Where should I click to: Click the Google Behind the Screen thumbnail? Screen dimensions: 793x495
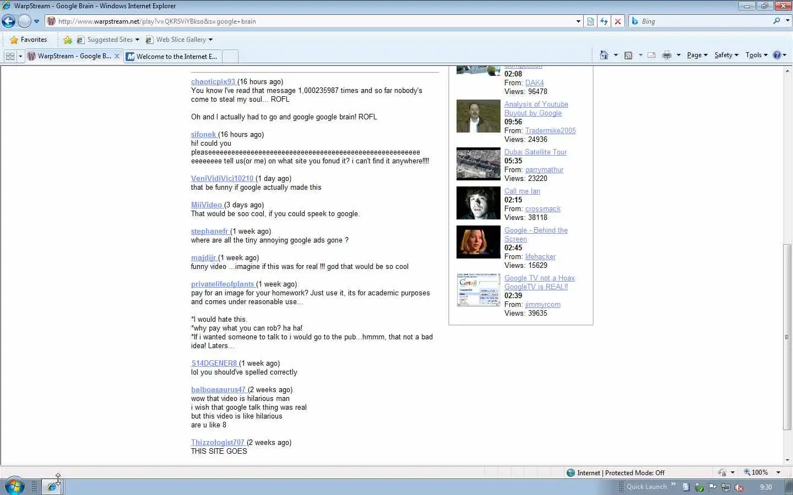click(479, 242)
